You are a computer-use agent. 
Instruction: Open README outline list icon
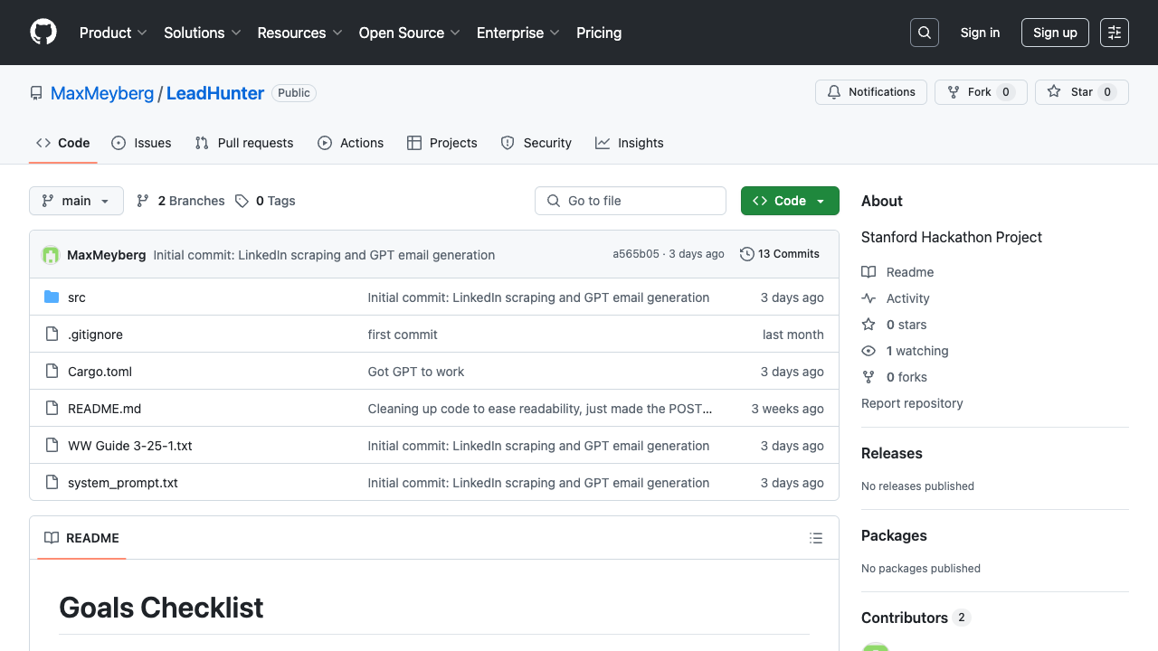[816, 538]
